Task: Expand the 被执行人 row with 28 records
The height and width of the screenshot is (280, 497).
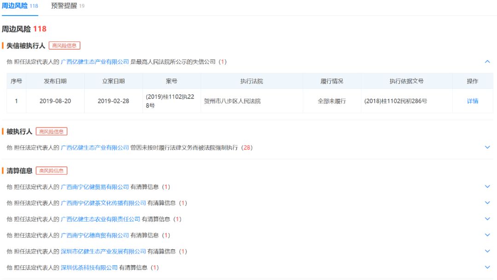Action: [487, 148]
